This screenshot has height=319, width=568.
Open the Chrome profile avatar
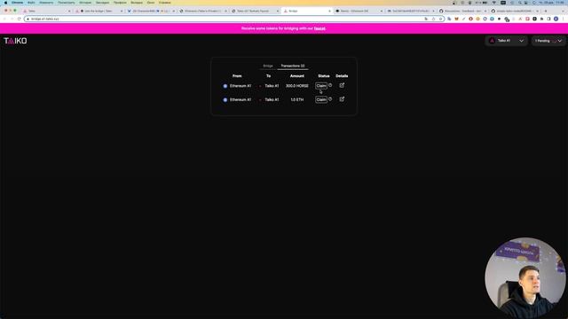[x=556, y=19]
